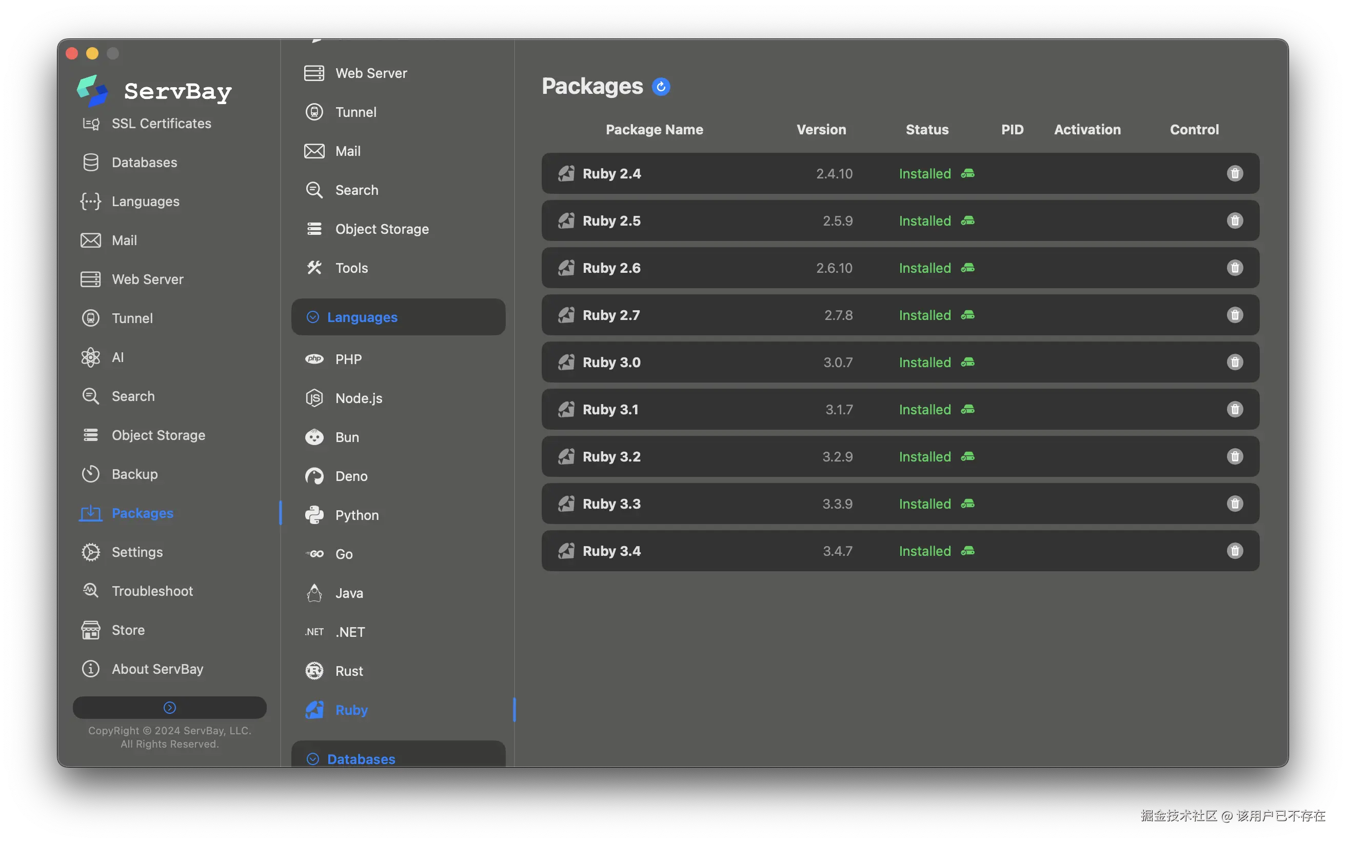
Task: Click the sidebar collapse arrow button
Action: pyautogui.click(x=169, y=708)
